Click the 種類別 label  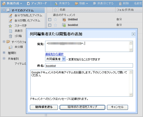click(12, 53)
